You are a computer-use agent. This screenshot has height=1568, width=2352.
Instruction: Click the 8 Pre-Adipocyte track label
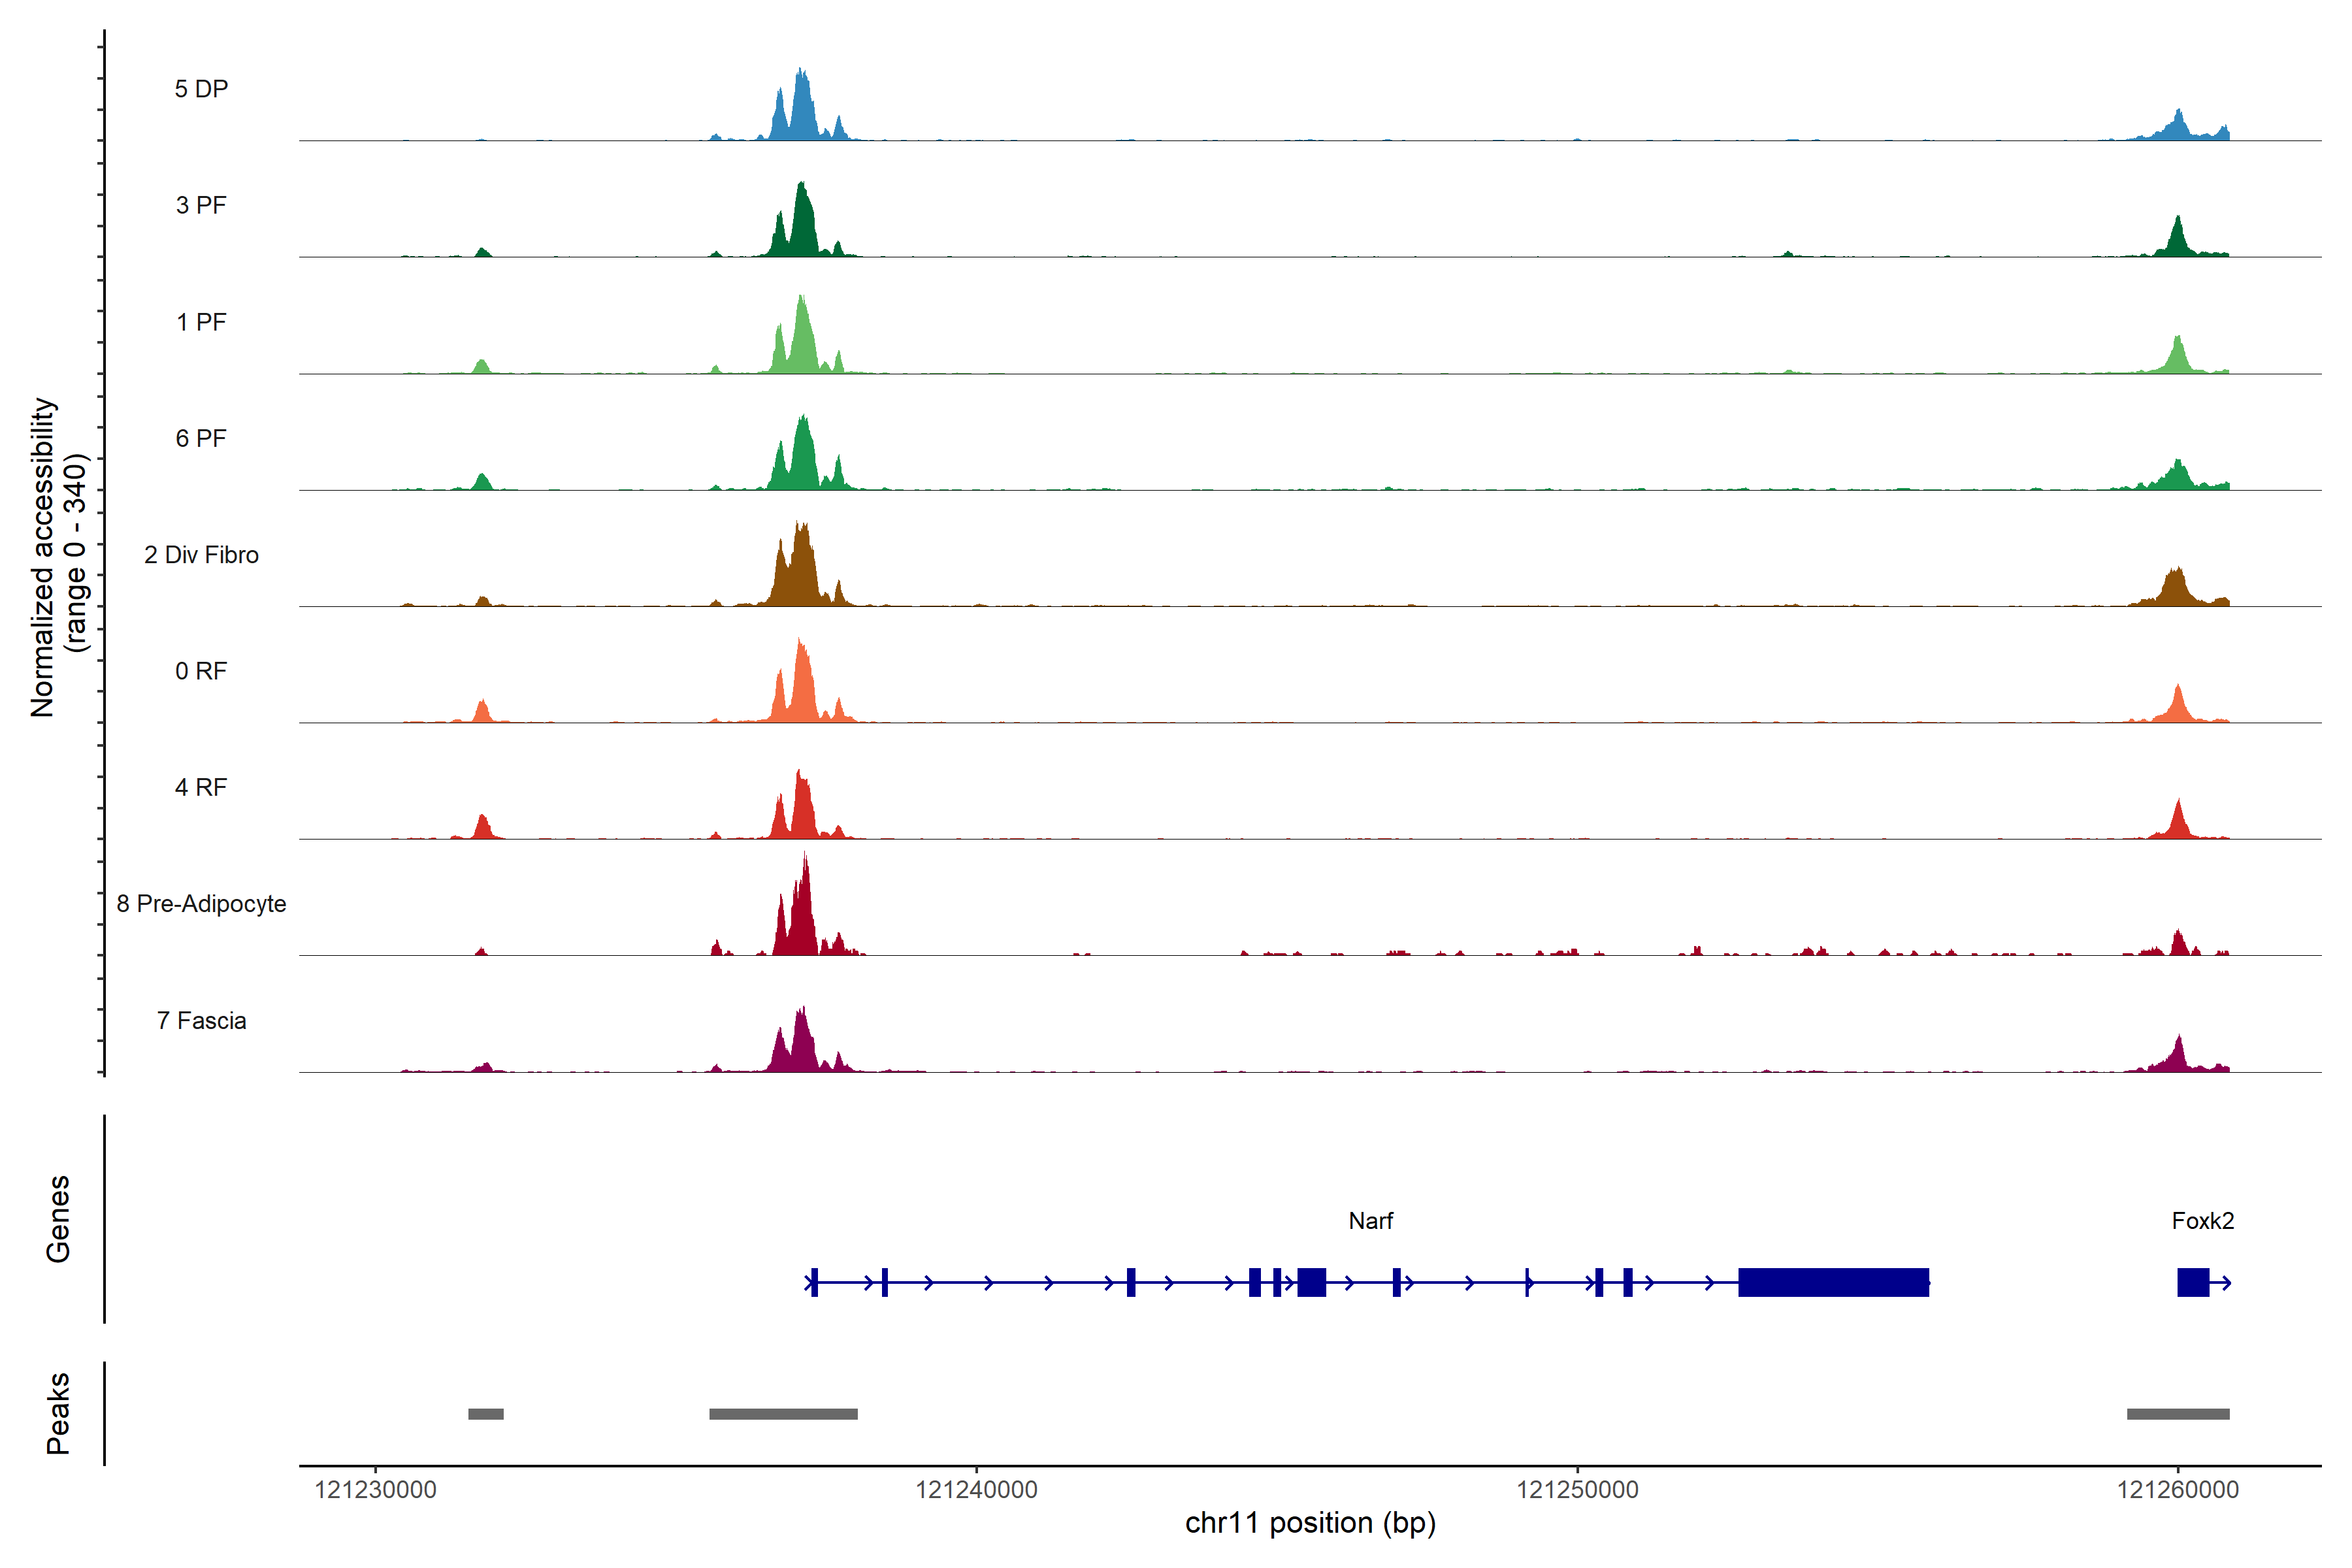pos(201,903)
